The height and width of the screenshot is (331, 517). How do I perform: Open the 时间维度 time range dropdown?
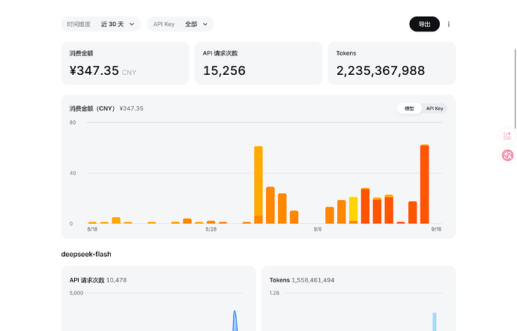point(101,24)
